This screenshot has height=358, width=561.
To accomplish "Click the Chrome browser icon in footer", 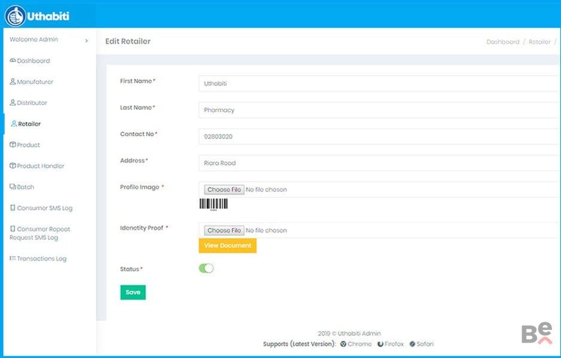I will pyautogui.click(x=343, y=344).
